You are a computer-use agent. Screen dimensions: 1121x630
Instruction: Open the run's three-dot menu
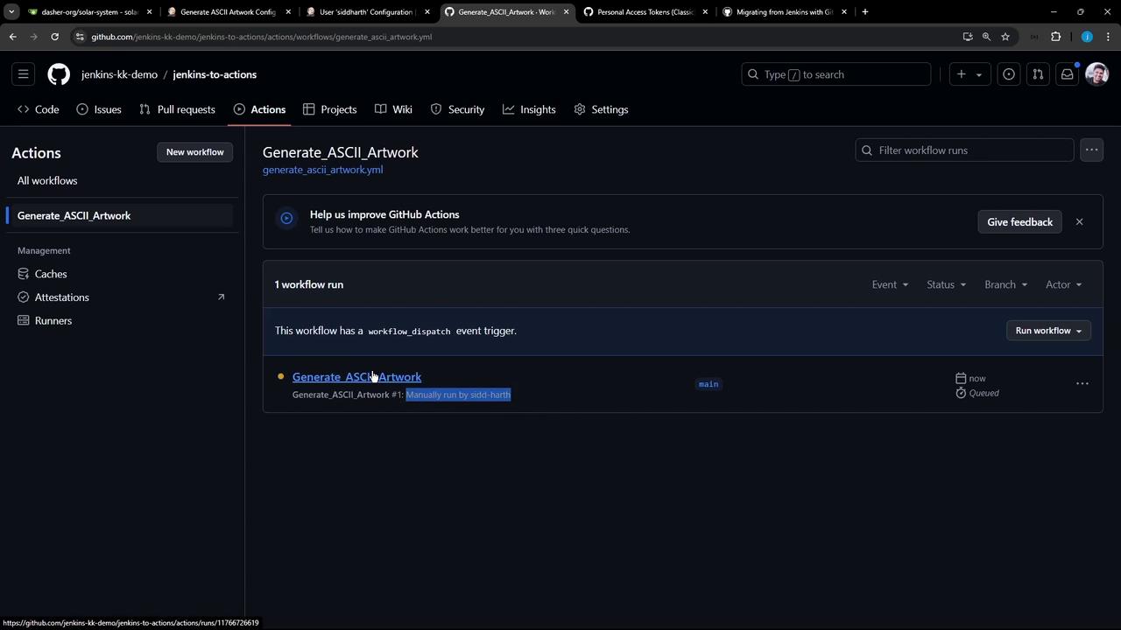(1082, 383)
